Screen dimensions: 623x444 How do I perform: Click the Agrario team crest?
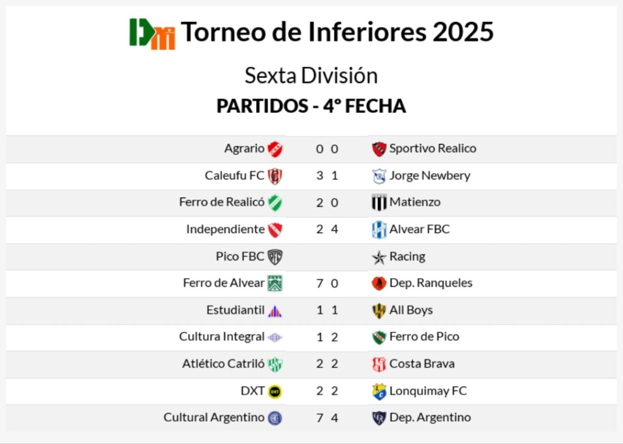pyautogui.click(x=275, y=149)
